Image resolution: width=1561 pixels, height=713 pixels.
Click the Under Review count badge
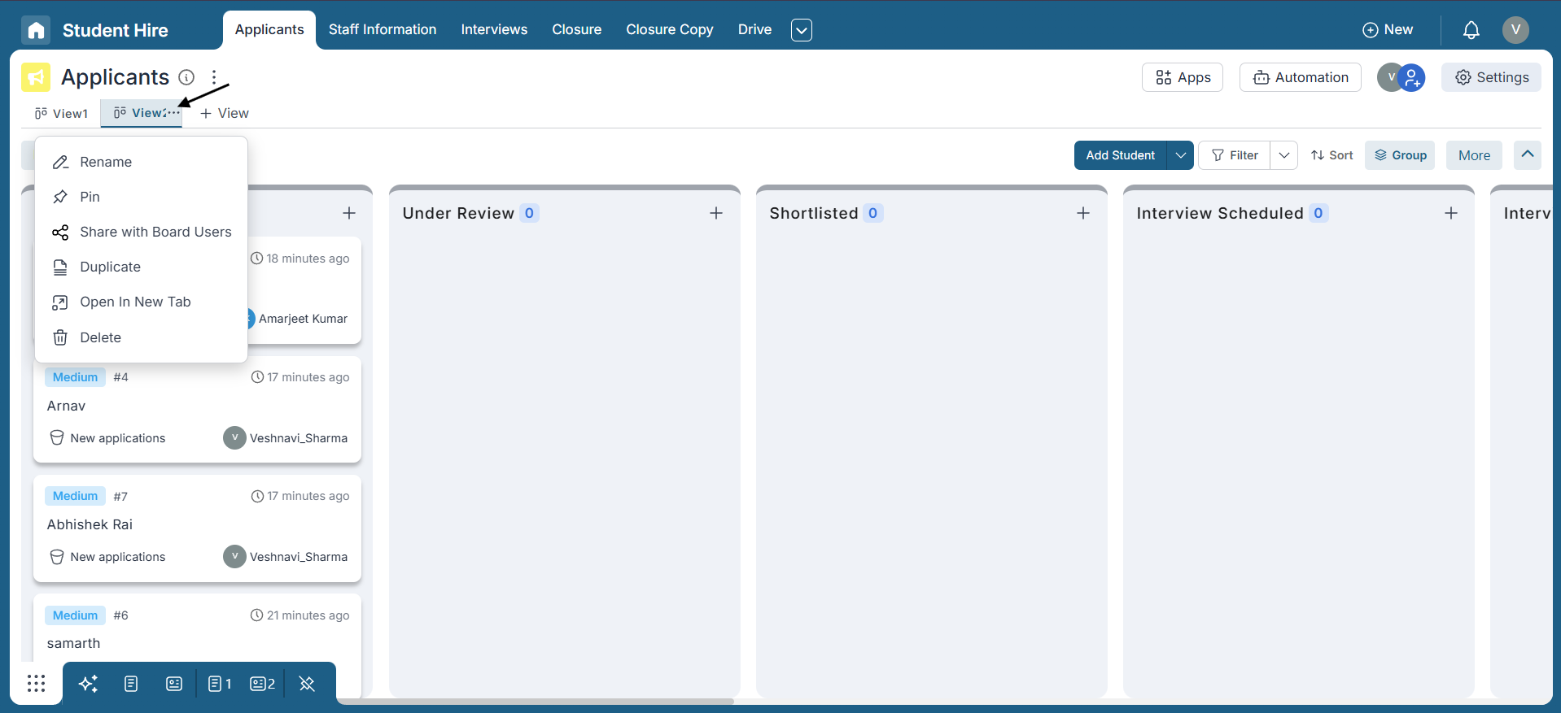529,213
